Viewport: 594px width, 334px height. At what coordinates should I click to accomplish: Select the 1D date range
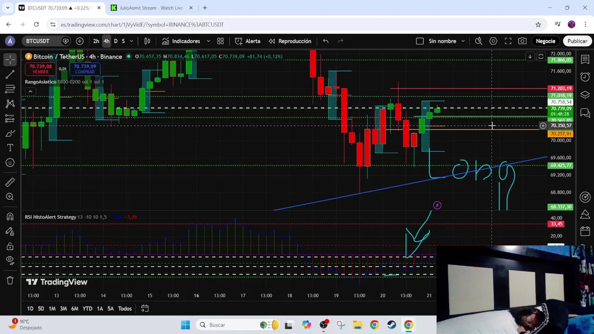30,308
